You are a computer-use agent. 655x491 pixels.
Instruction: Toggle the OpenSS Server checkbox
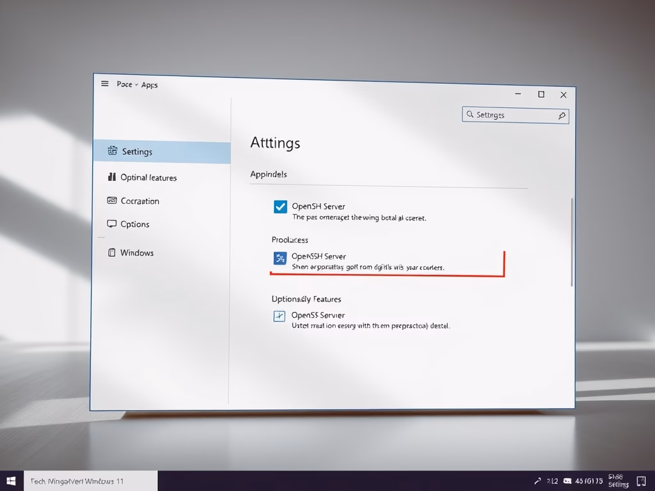click(280, 316)
